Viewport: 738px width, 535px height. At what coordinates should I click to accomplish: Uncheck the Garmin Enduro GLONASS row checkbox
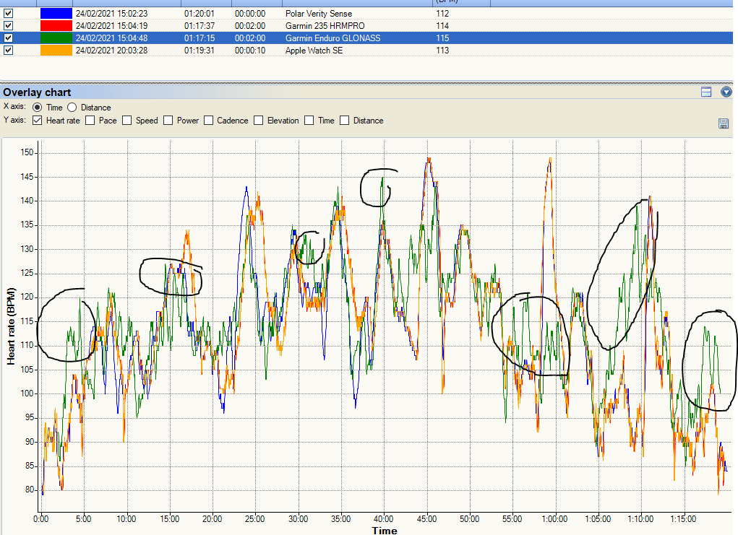(8, 38)
